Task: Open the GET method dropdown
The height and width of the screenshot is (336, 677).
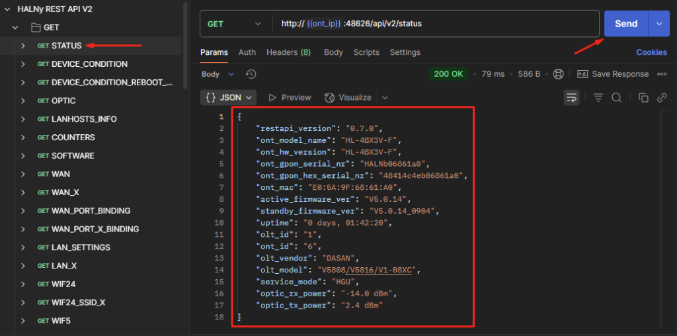Action: click(235, 24)
